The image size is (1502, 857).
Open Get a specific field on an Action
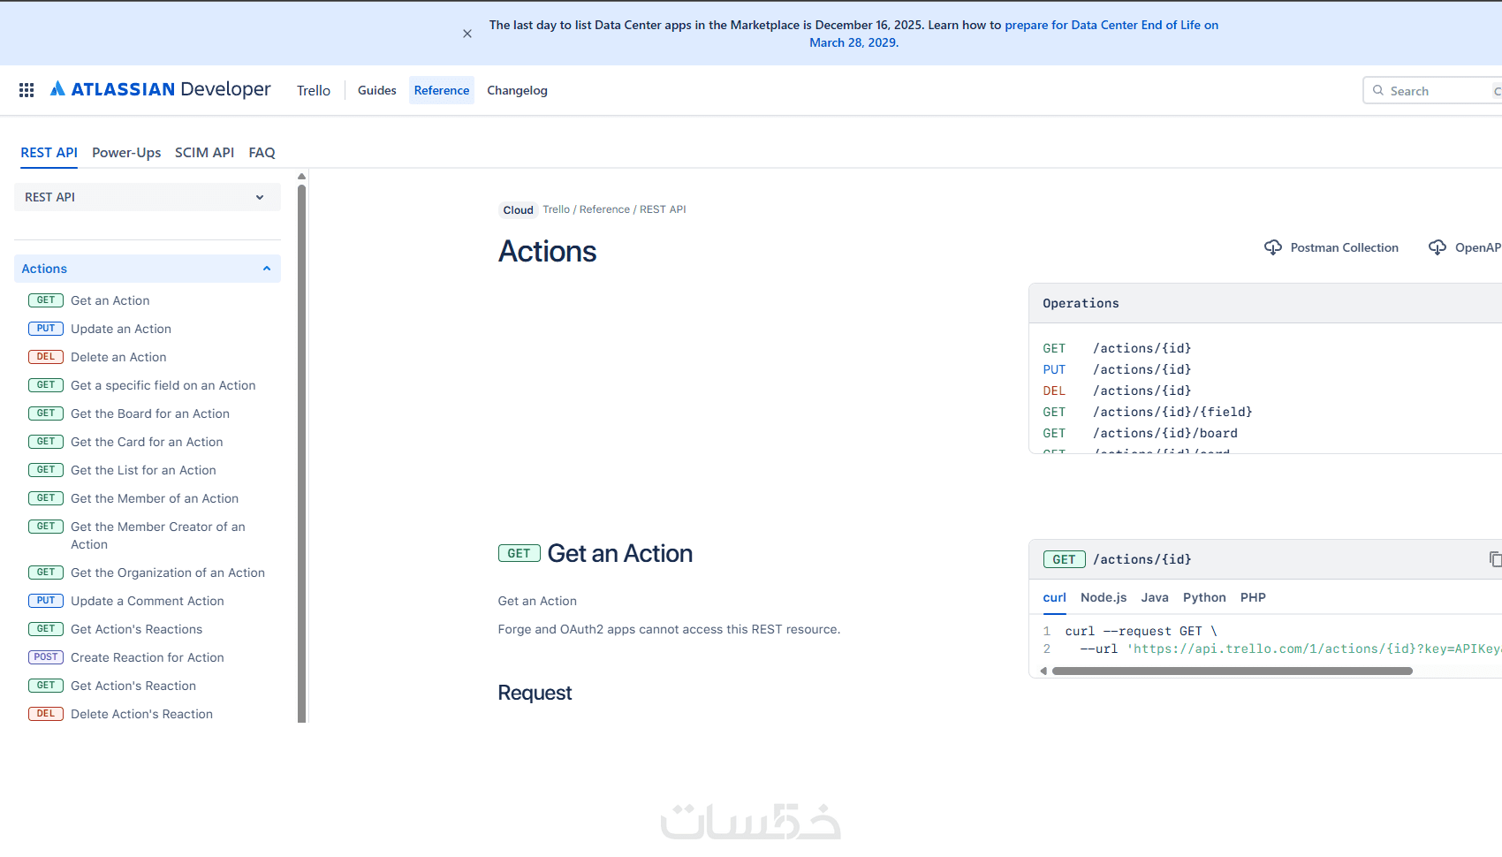pos(163,385)
